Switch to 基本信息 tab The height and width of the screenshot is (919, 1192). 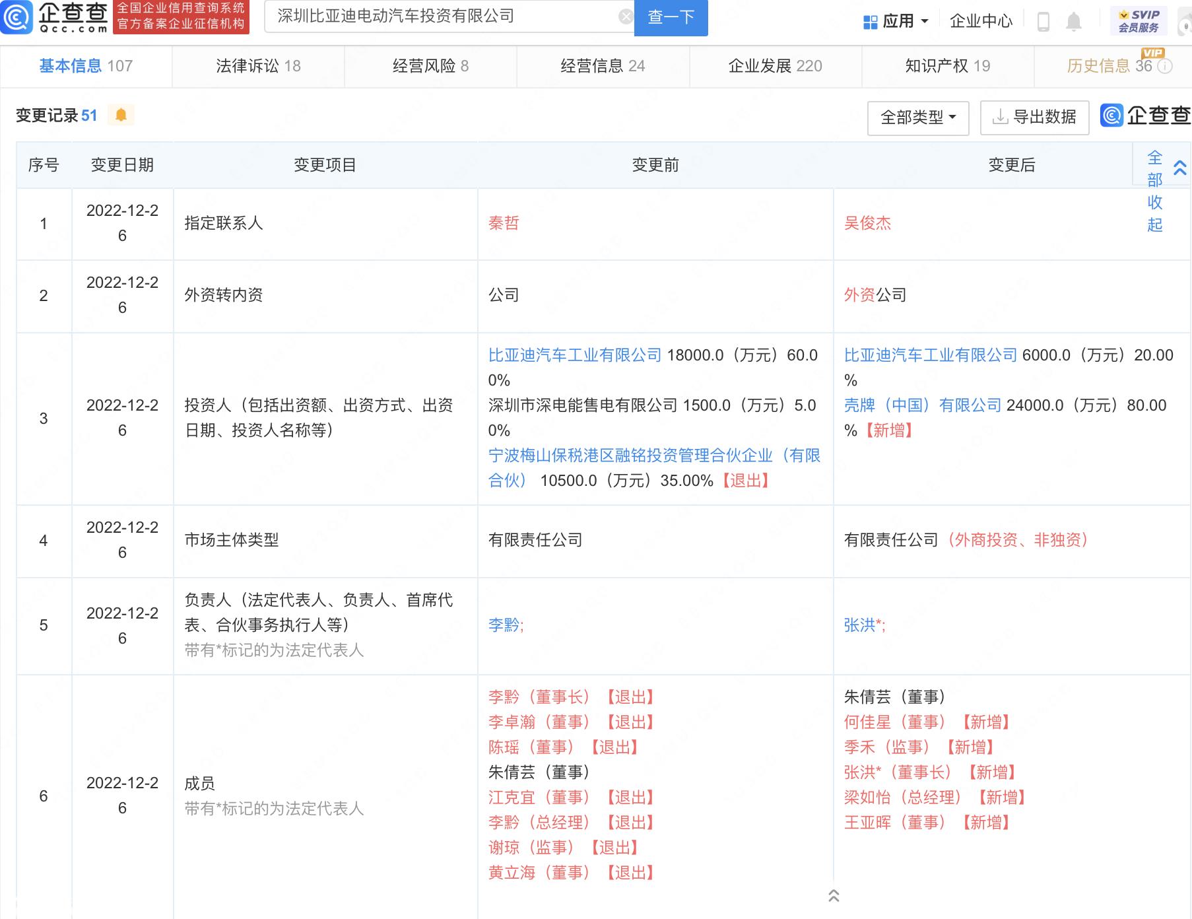point(86,66)
